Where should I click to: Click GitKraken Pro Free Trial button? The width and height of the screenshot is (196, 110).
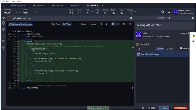coord(98,108)
